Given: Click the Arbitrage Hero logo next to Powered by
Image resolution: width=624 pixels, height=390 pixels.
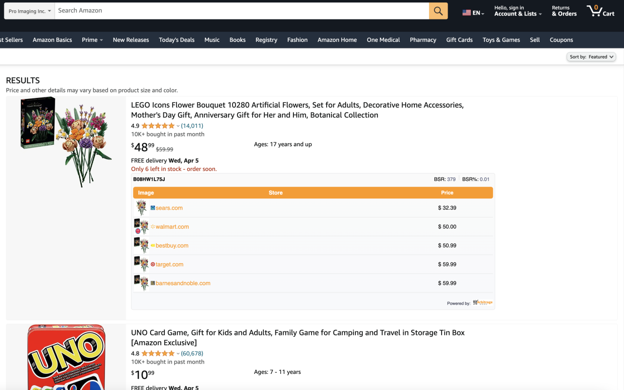Looking at the screenshot, I should click(483, 302).
